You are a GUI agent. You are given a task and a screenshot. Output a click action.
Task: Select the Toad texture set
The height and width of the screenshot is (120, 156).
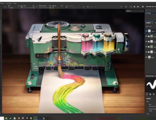pyautogui.click(x=151, y=13)
